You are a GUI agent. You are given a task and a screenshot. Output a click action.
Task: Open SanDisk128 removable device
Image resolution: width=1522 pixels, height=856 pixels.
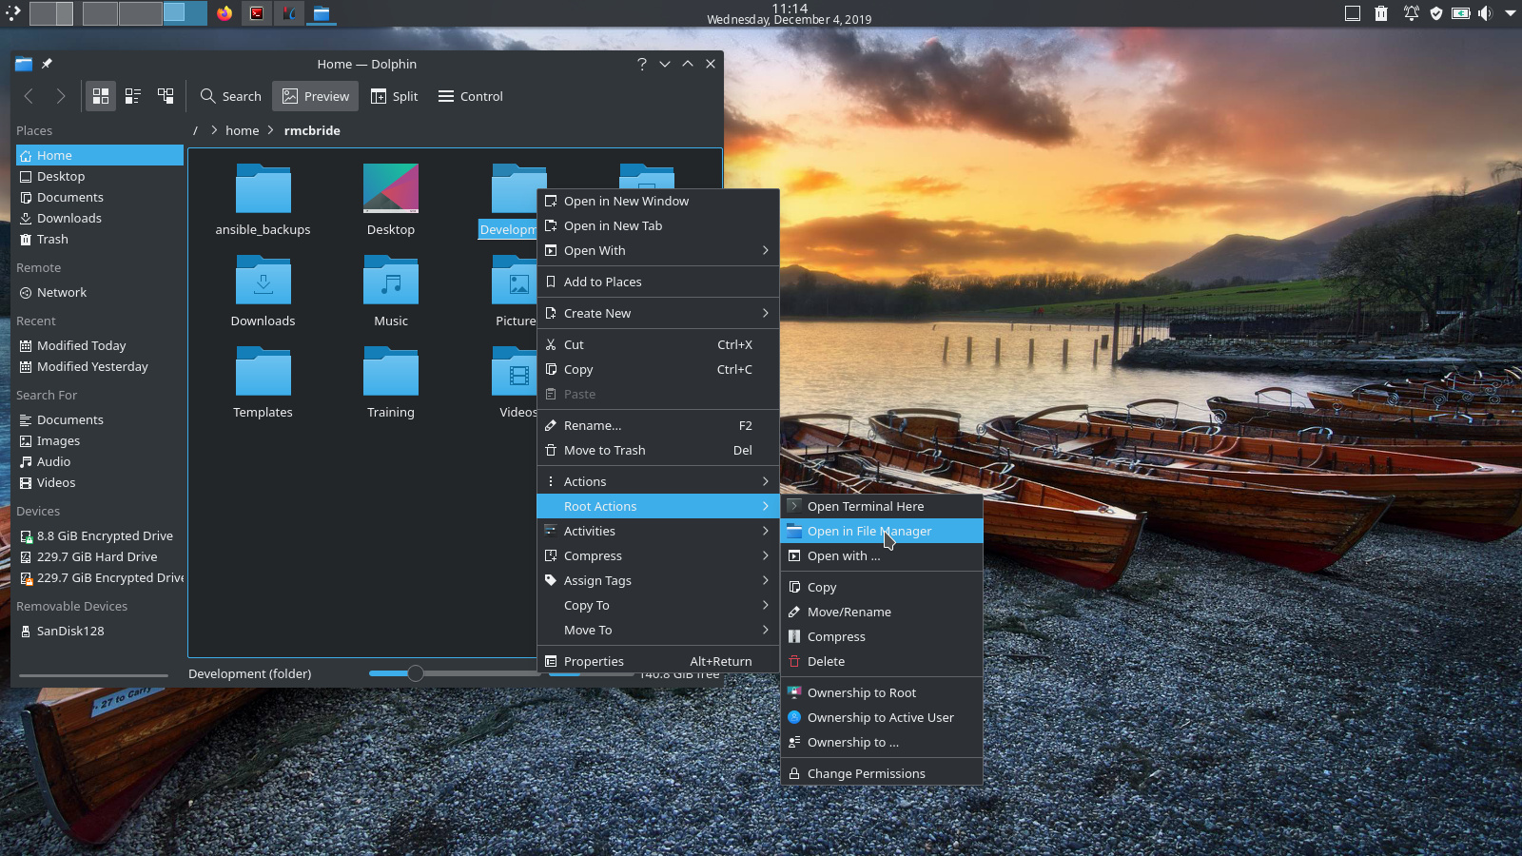[x=100, y=631]
